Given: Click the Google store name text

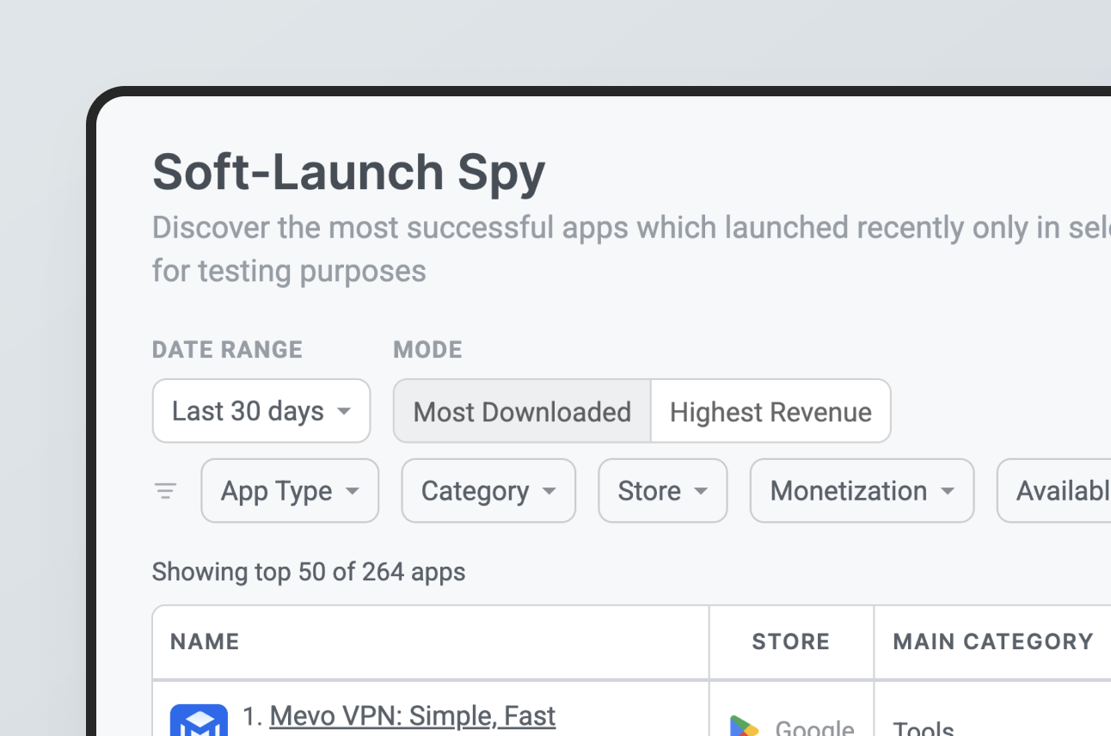Looking at the screenshot, I should (x=814, y=727).
